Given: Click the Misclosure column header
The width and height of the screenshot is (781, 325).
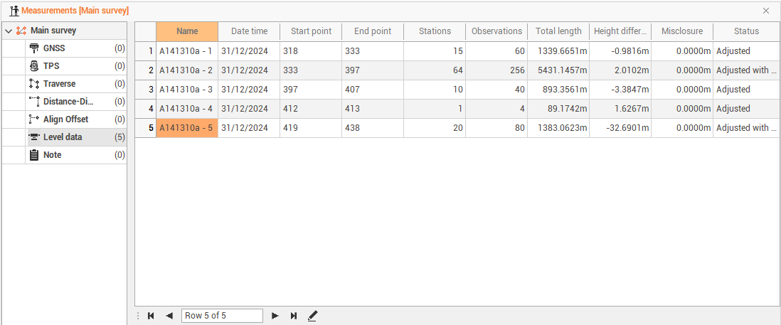Looking at the screenshot, I should 681,31.
